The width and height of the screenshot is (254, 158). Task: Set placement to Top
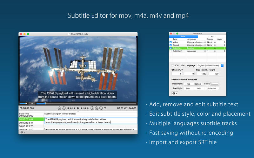[188, 84]
